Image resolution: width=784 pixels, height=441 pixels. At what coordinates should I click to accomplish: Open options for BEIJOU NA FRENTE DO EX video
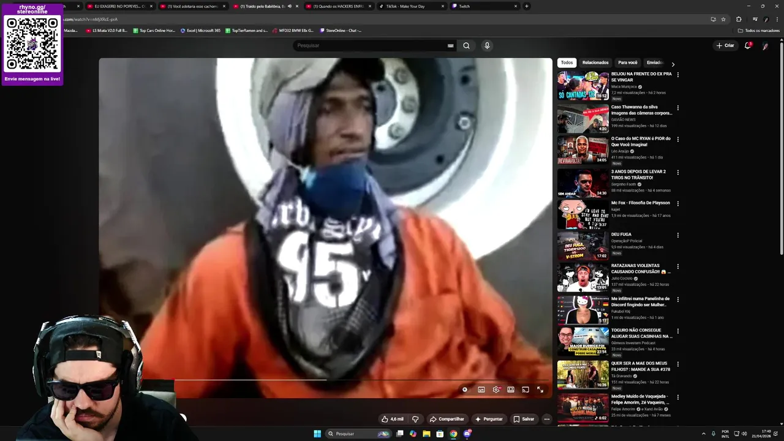tap(677, 75)
